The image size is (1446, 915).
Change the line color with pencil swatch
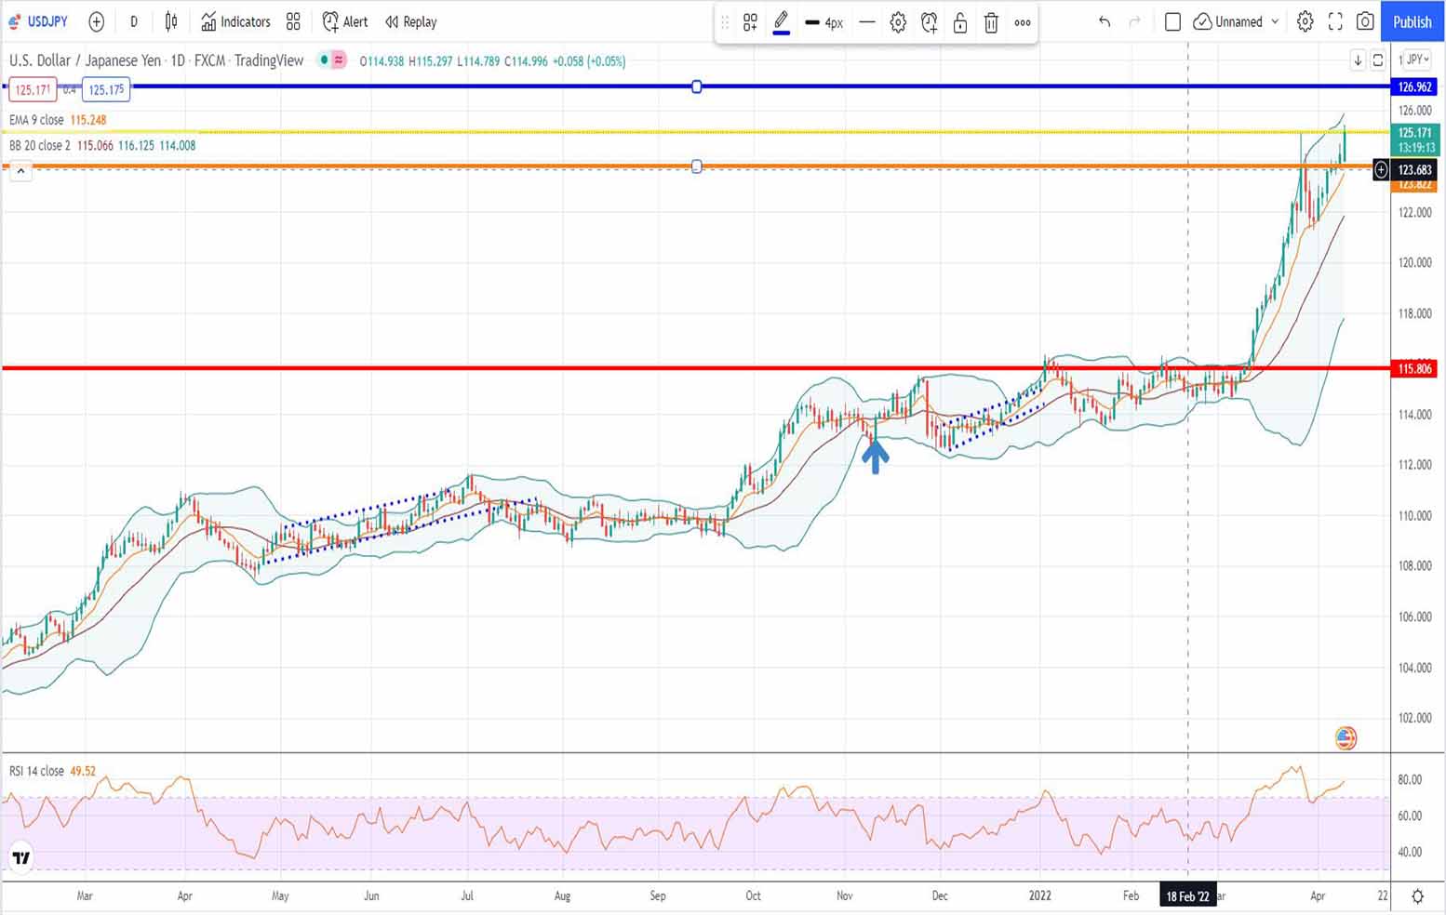pos(782,22)
